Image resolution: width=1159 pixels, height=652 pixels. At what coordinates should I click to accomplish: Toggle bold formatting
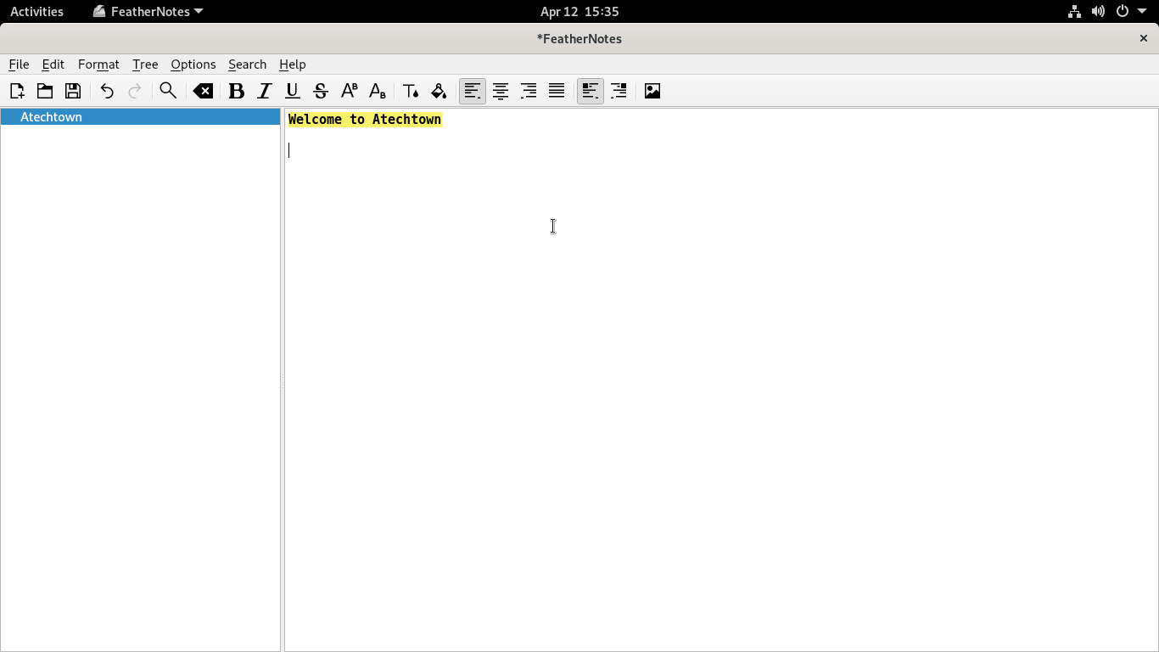(237, 91)
